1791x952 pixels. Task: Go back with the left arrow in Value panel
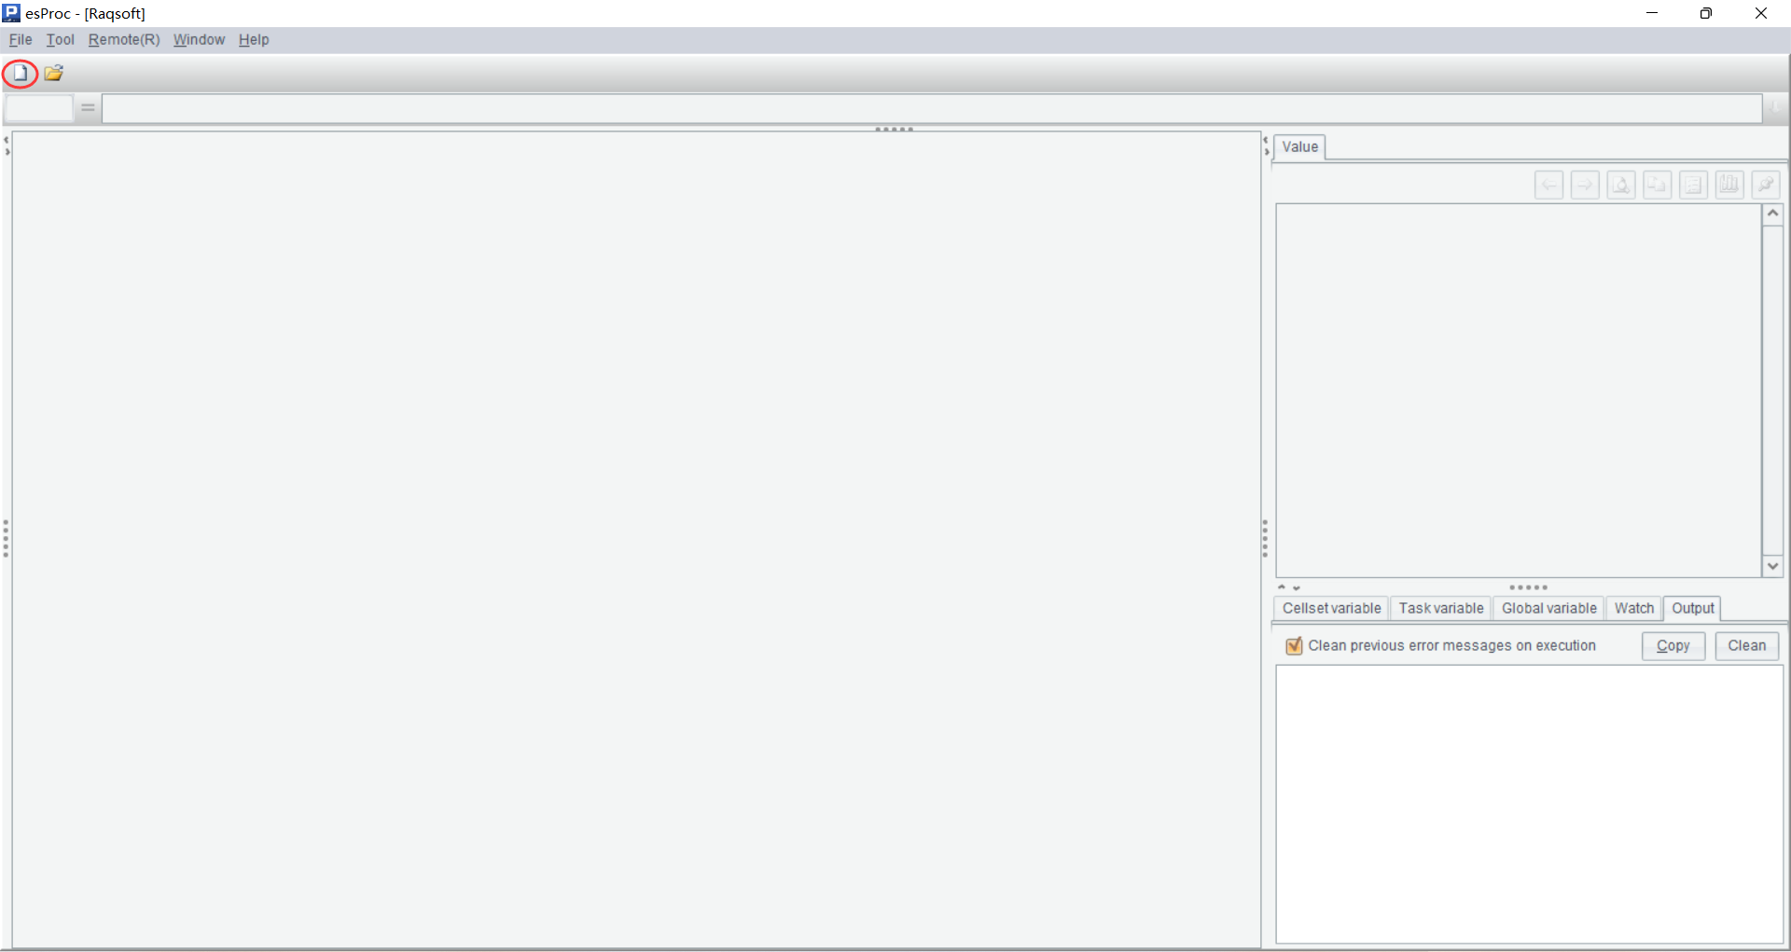click(1549, 185)
